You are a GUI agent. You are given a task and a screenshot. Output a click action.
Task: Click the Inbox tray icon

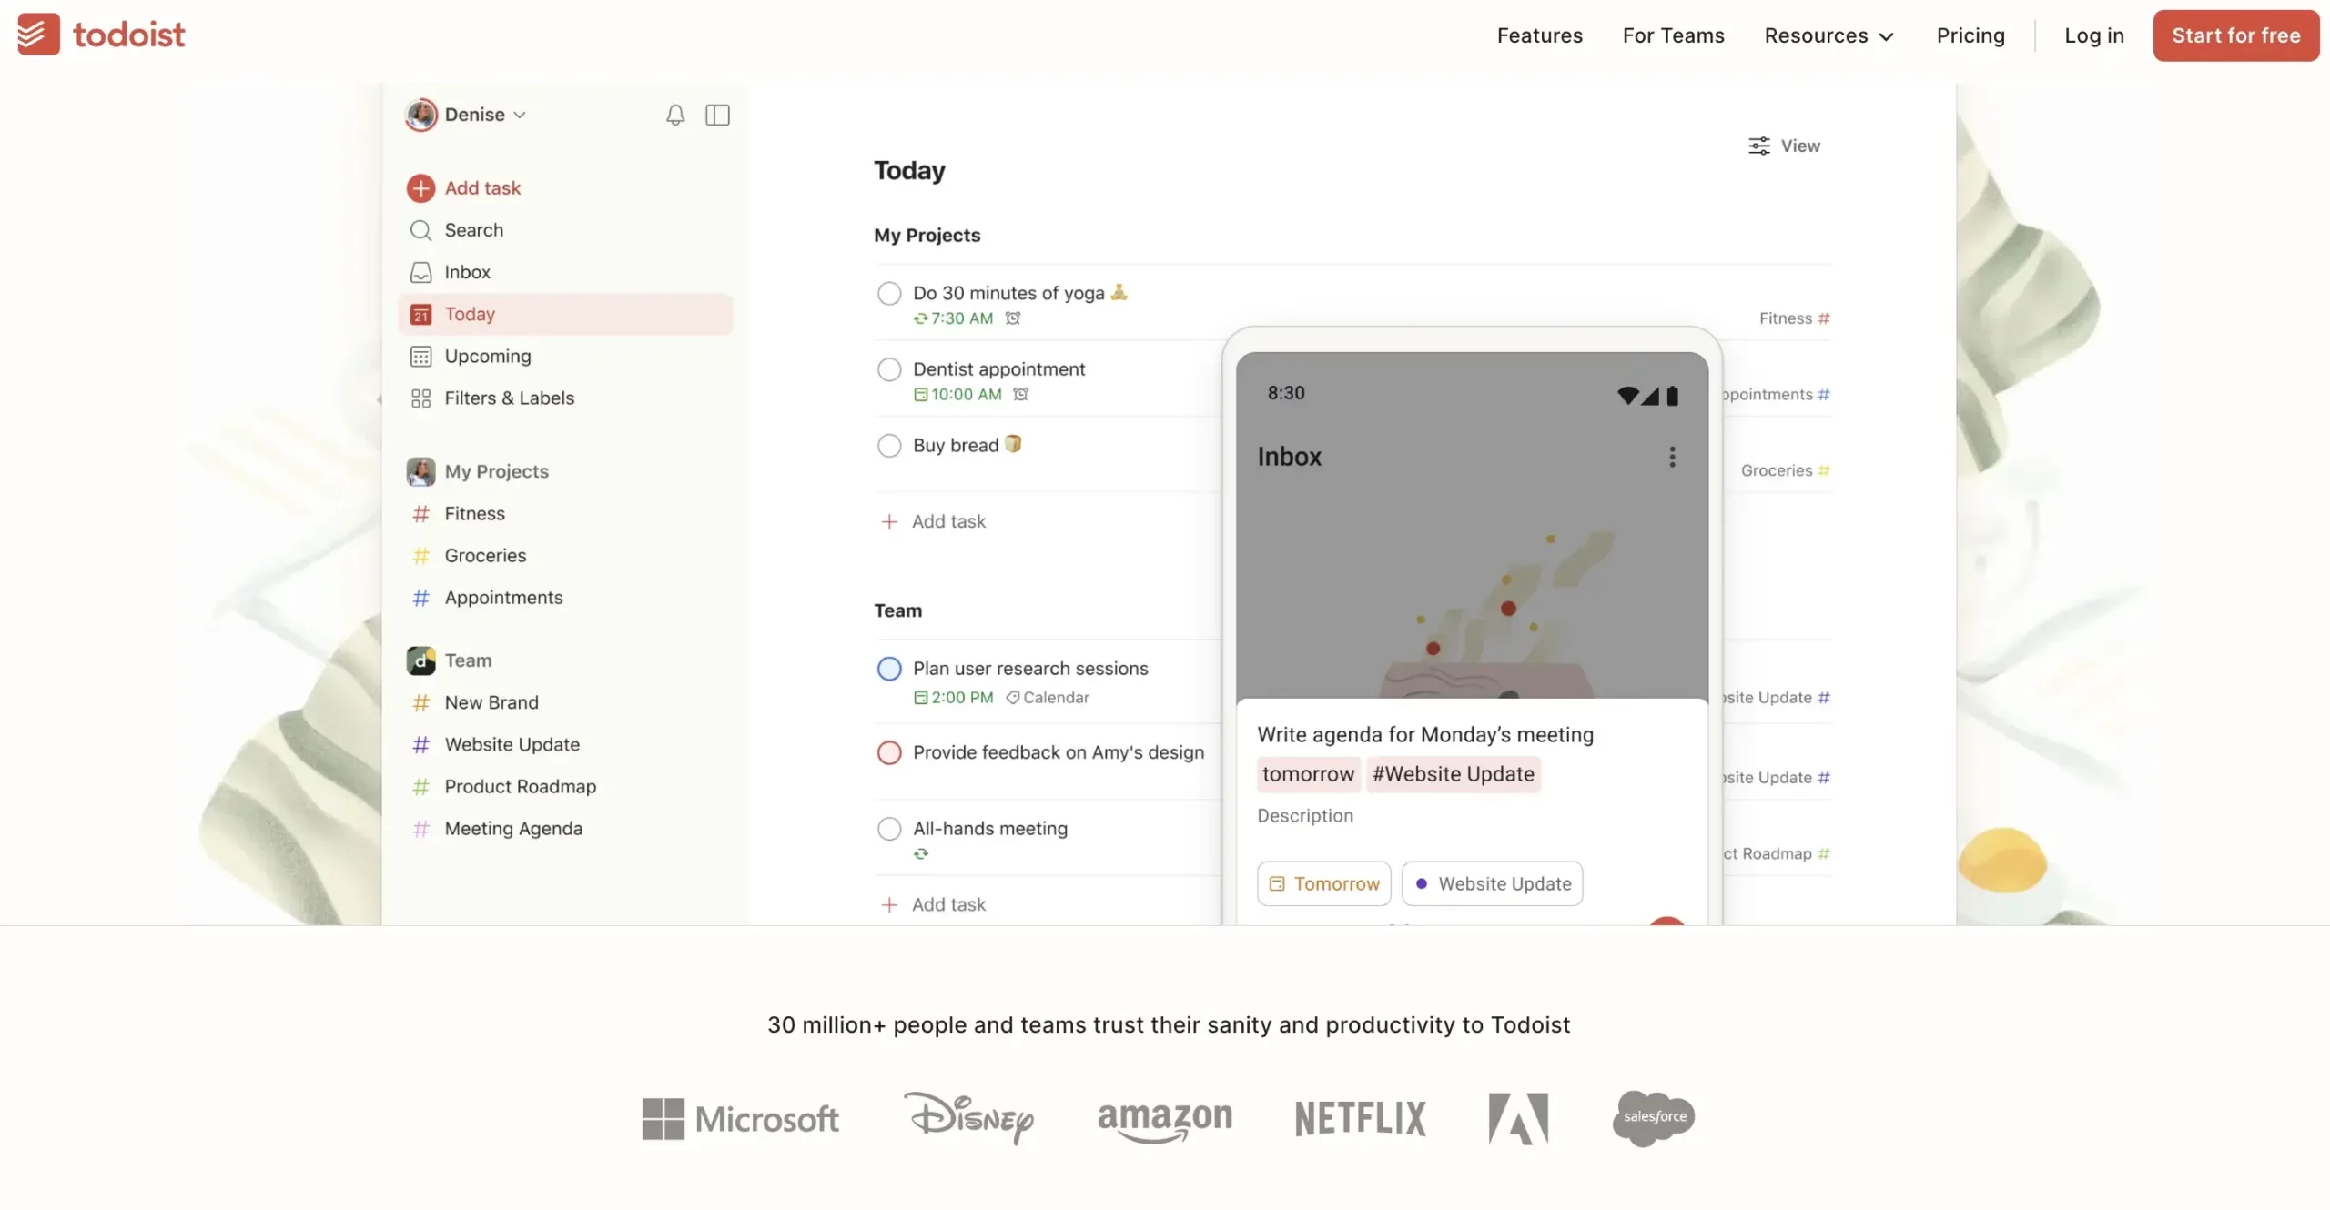pos(420,272)
